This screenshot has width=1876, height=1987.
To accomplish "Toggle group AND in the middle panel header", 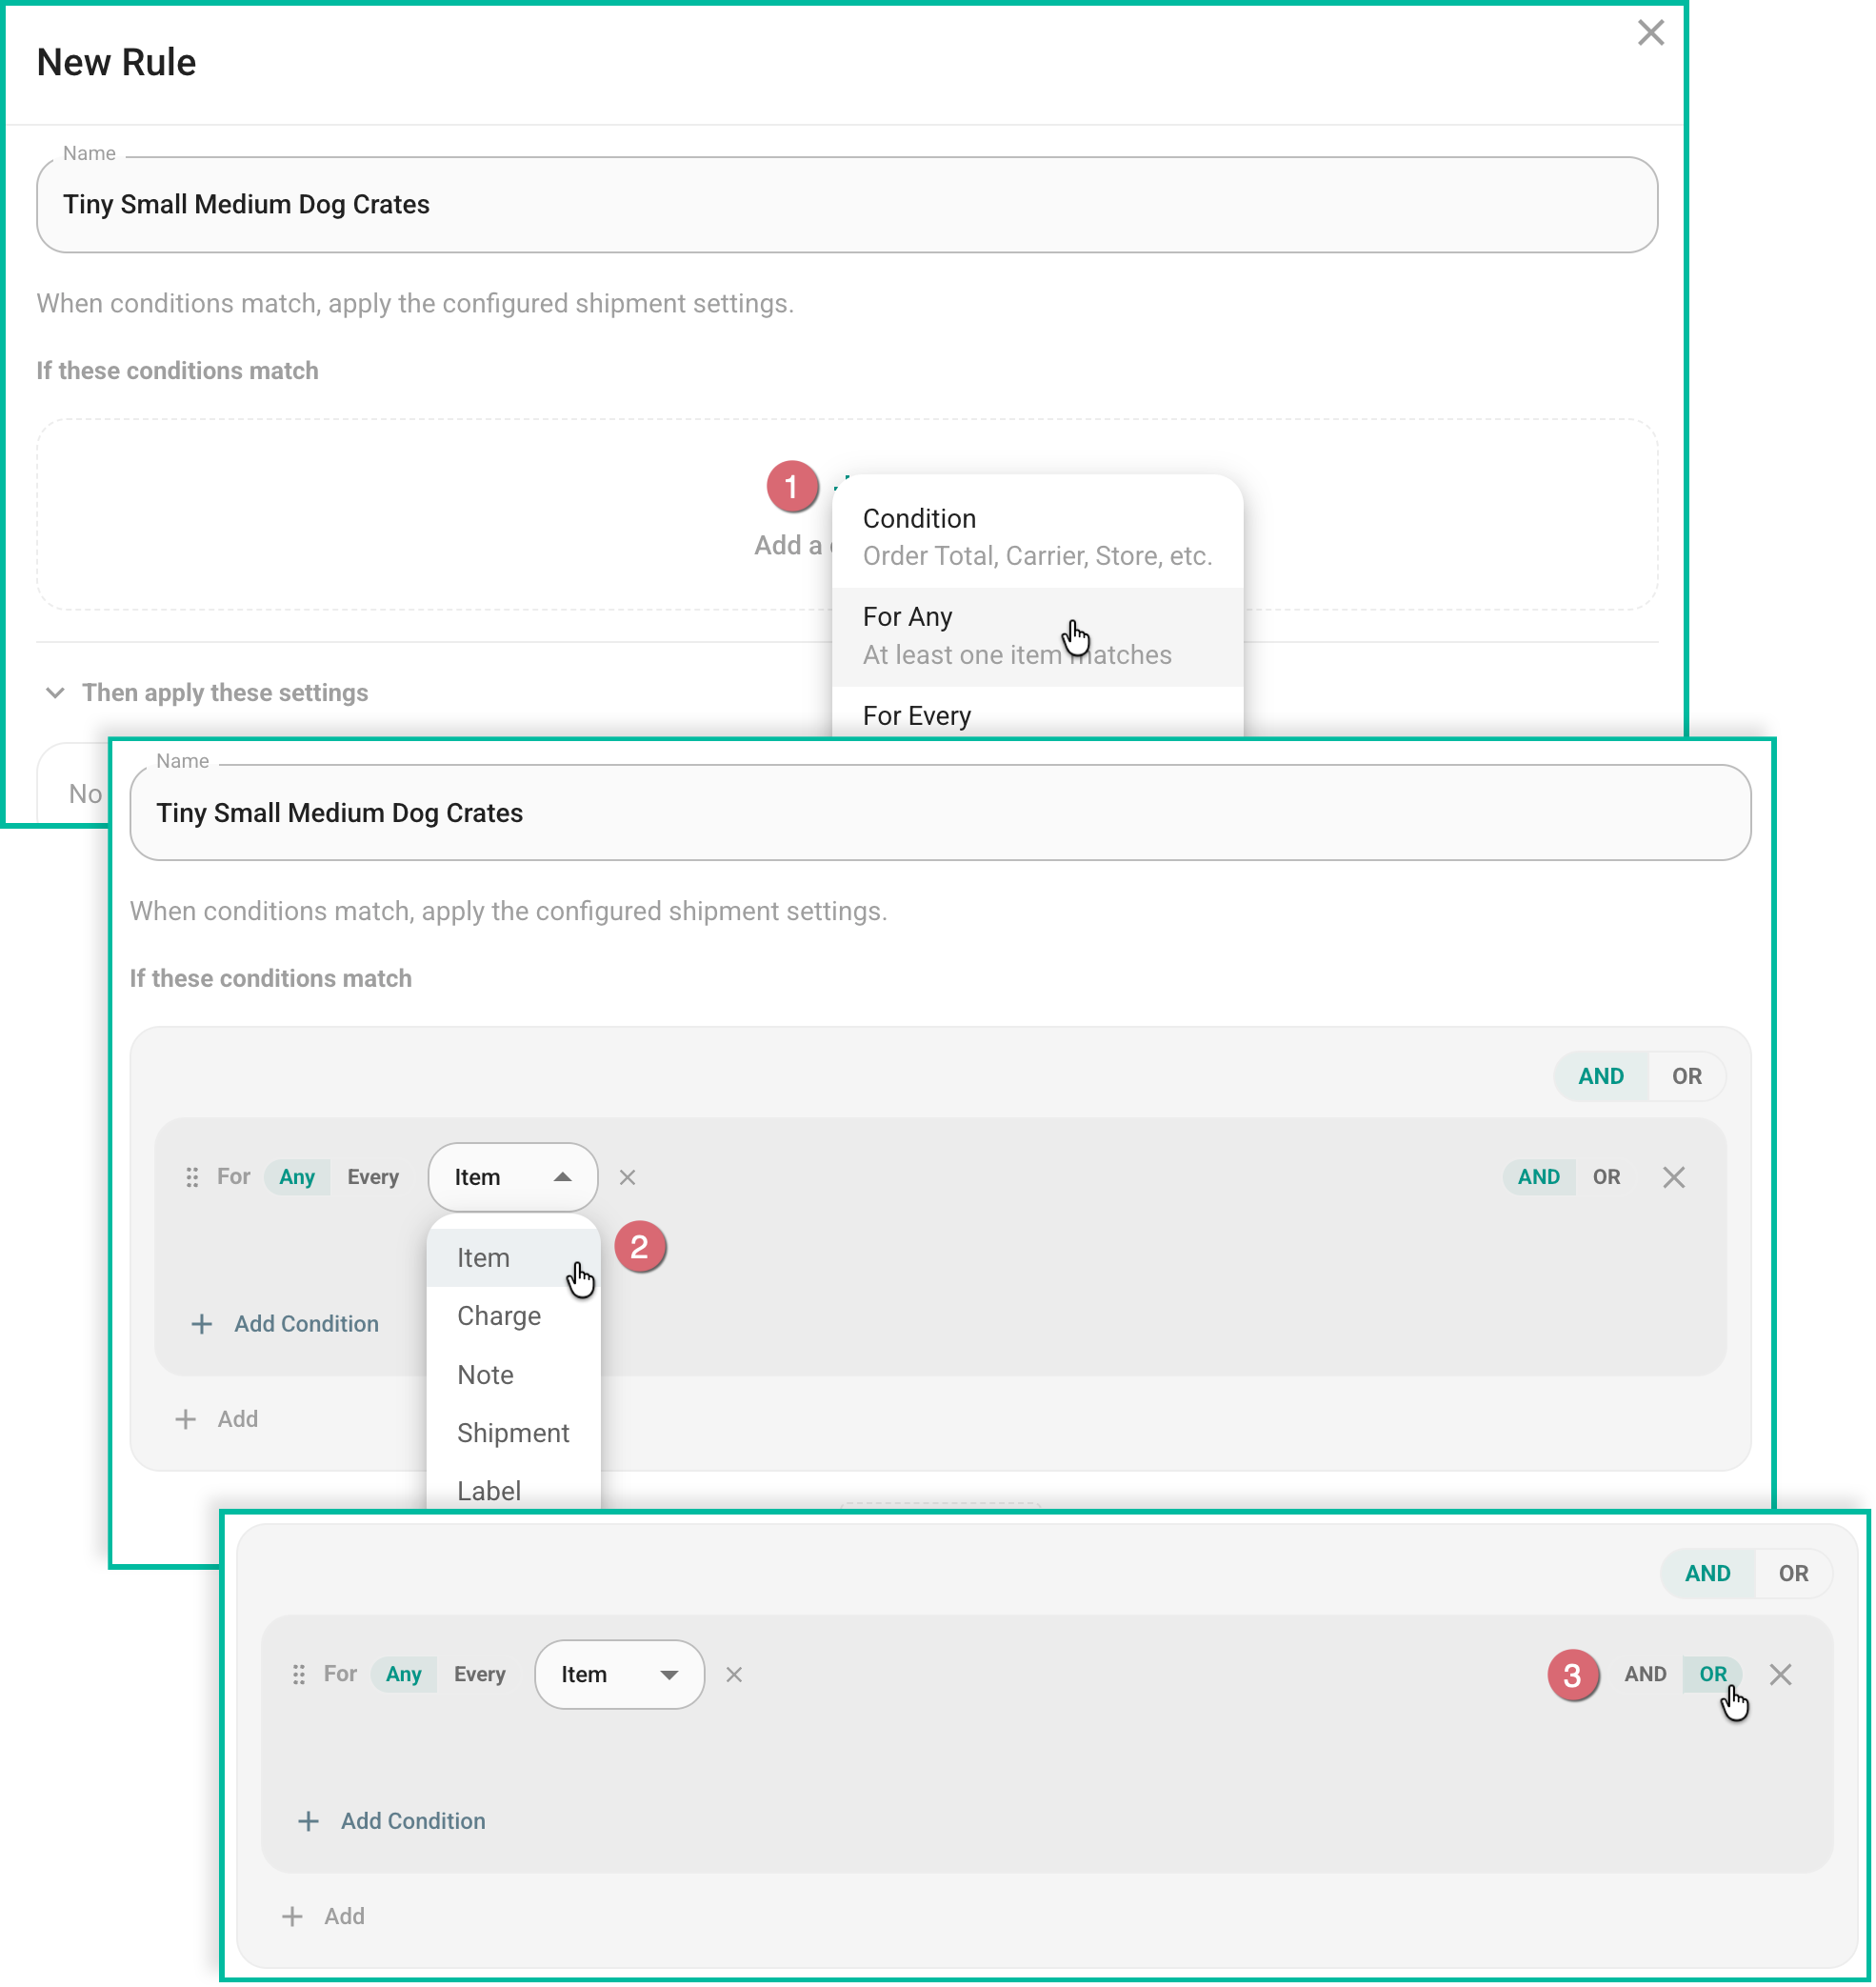I will tap(1604, 1077).
